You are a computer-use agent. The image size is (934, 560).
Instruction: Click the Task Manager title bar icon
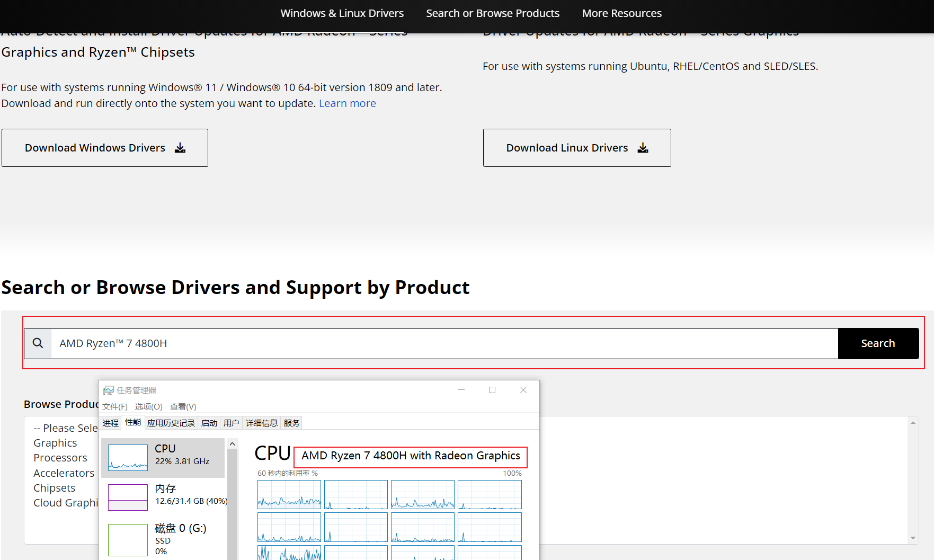(109, 390)
